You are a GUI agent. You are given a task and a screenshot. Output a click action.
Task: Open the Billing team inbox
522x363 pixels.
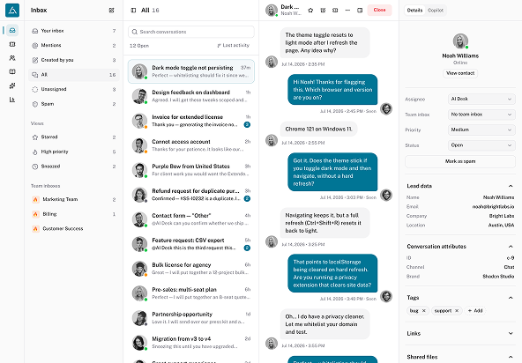tap(73, 214)
